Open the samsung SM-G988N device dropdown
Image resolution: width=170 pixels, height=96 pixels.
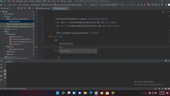point(109,5)
